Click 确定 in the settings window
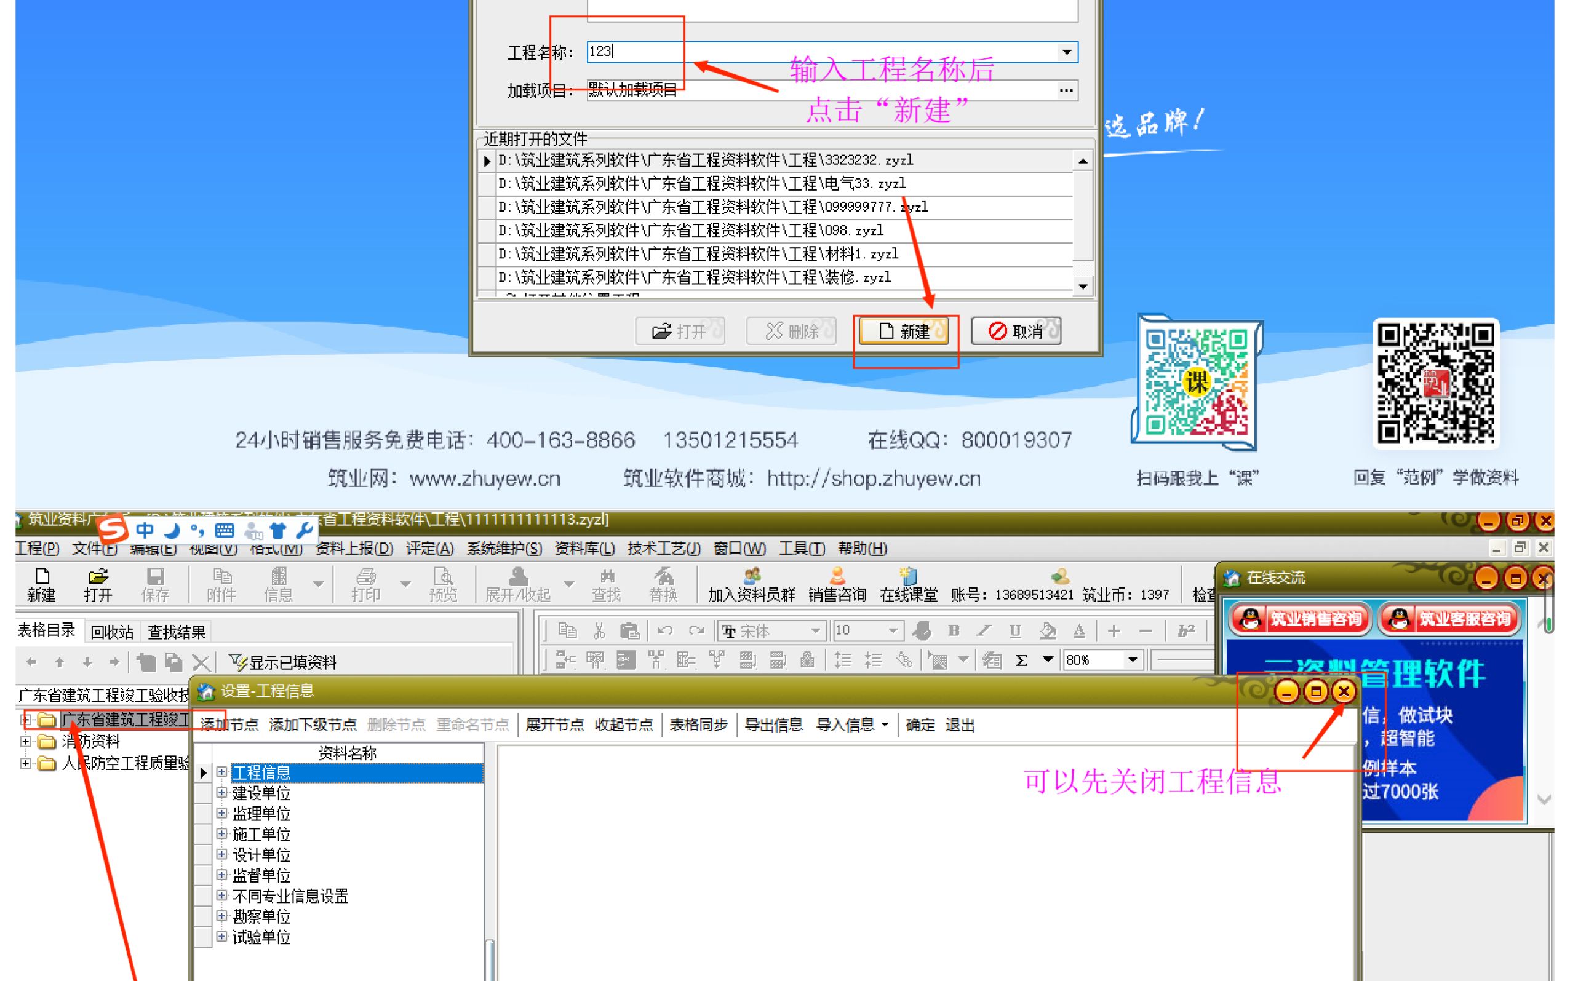Screen dimensions: 1570x981 (920, 725)
